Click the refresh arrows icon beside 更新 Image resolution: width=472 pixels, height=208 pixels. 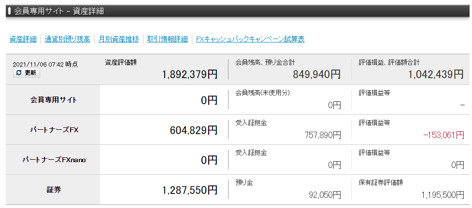(x=19, y=73)
